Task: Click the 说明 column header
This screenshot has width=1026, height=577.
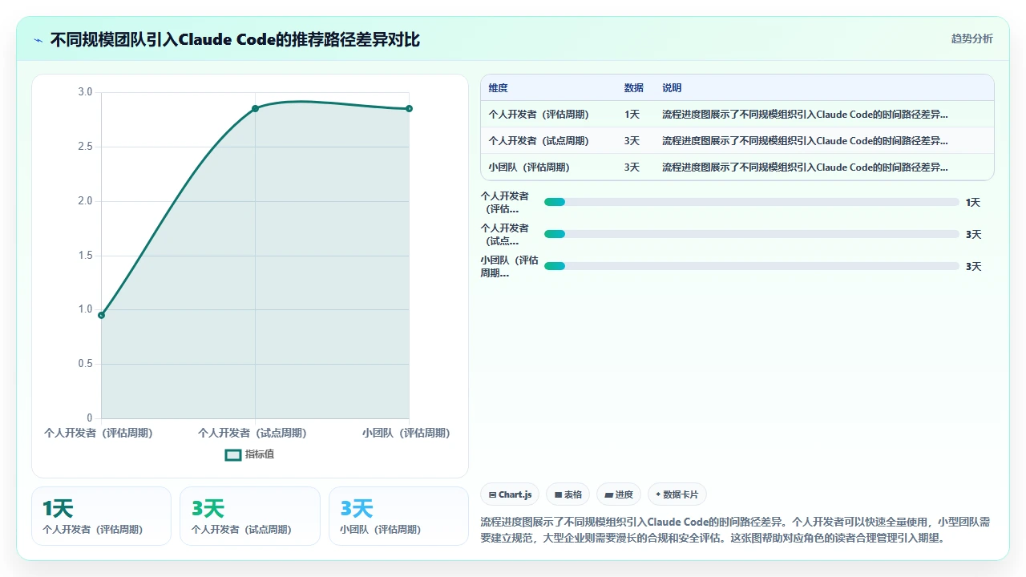Action: pos(672,88)
